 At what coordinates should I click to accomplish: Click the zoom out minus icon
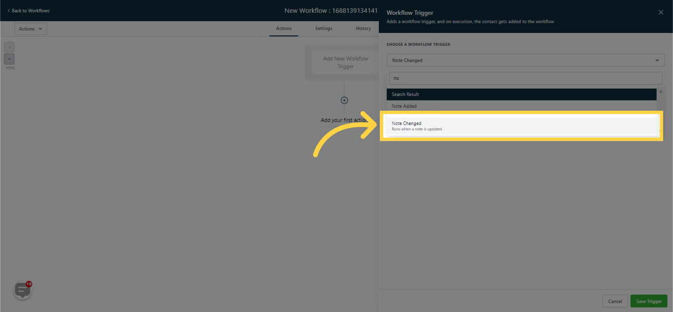coord(9,59)
